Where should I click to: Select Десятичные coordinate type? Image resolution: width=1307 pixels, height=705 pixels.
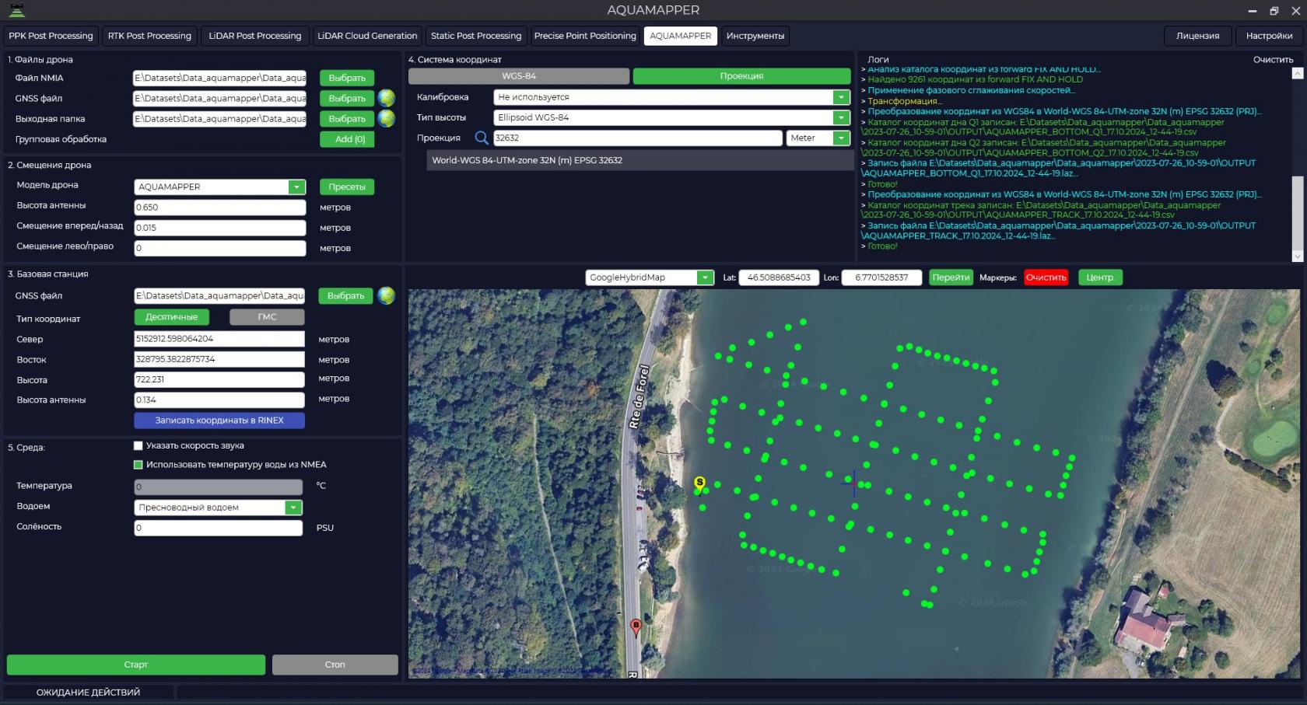(x=172, y=317)
